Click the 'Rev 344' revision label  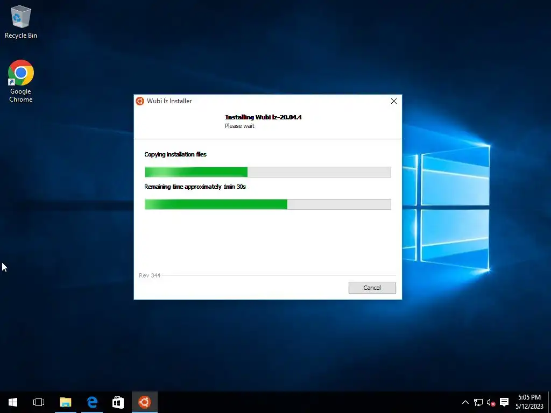click(150, 275)
